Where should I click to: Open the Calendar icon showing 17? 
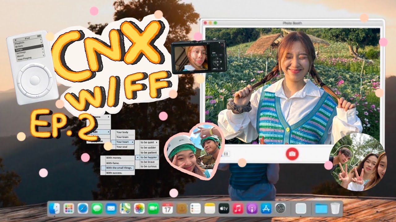167,209
